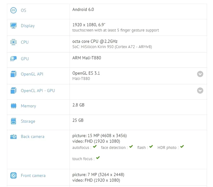Click the Back camera label
The image size is (213, 187).
[33, 137]
